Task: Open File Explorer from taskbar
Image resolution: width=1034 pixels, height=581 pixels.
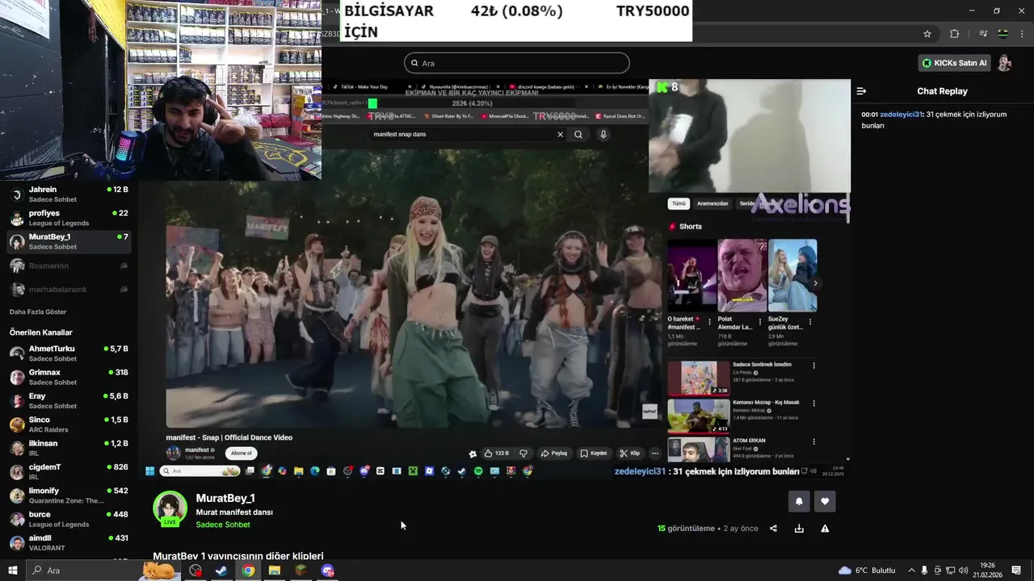Action: (275, 571)
